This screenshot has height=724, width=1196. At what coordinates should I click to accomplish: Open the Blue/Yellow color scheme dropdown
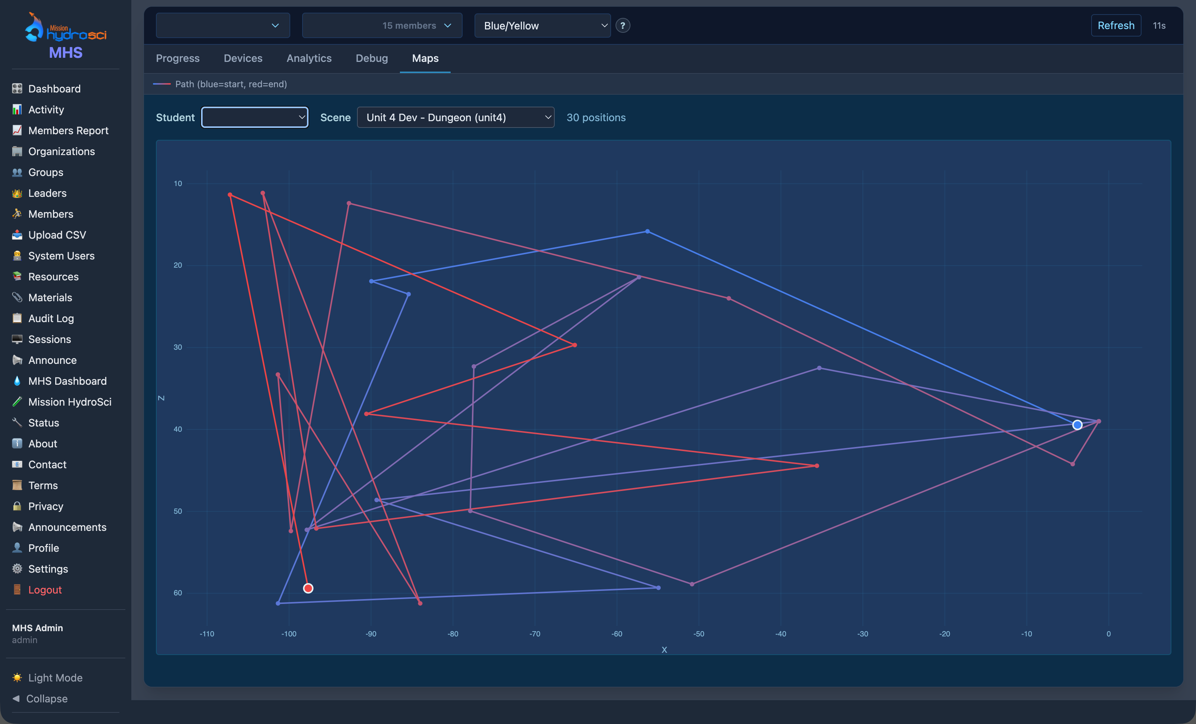click(542, 25)
